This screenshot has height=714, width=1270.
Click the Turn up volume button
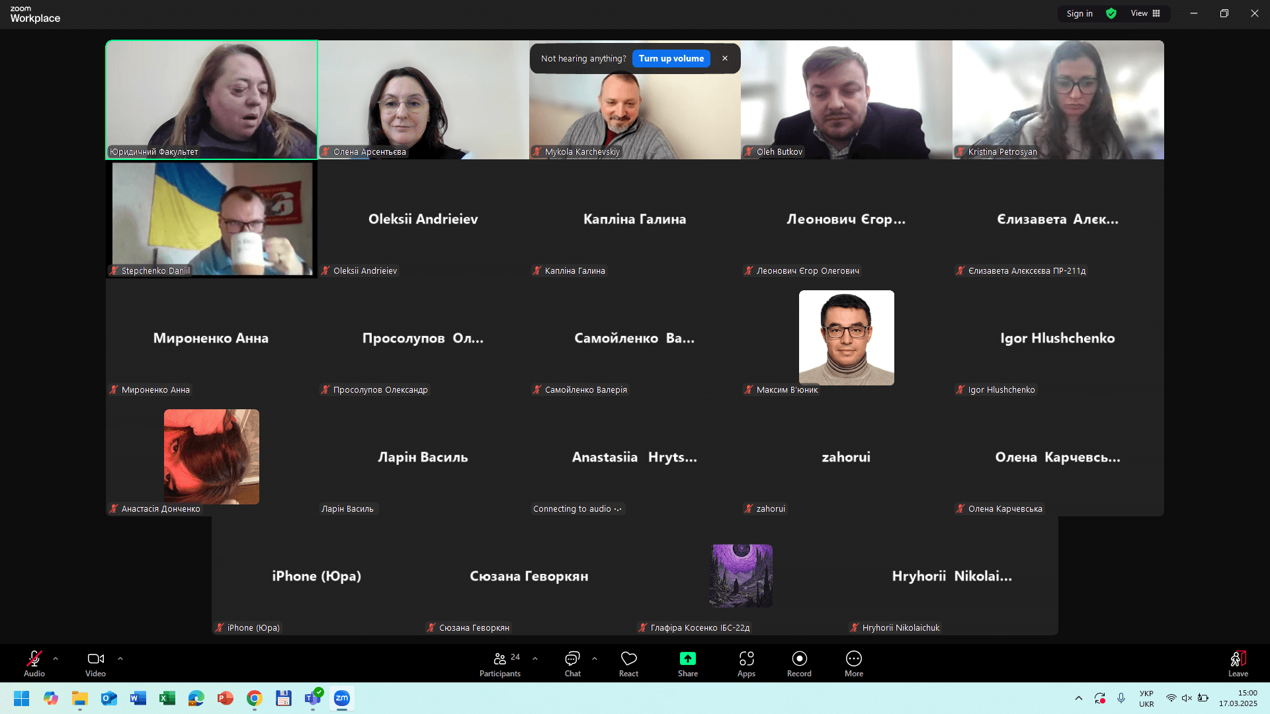[671, 58]
